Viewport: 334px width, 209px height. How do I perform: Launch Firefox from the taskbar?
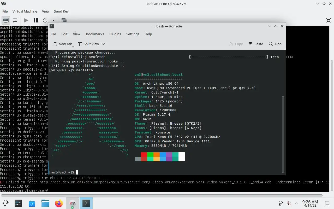click(x=59, y=203)
